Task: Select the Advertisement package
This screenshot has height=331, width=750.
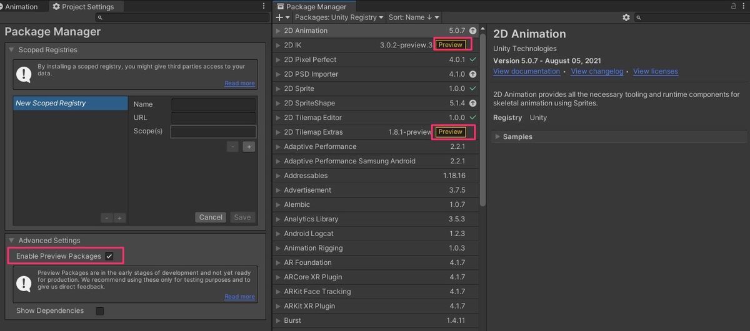Action: pyautogui.click(x=376, y=190)
